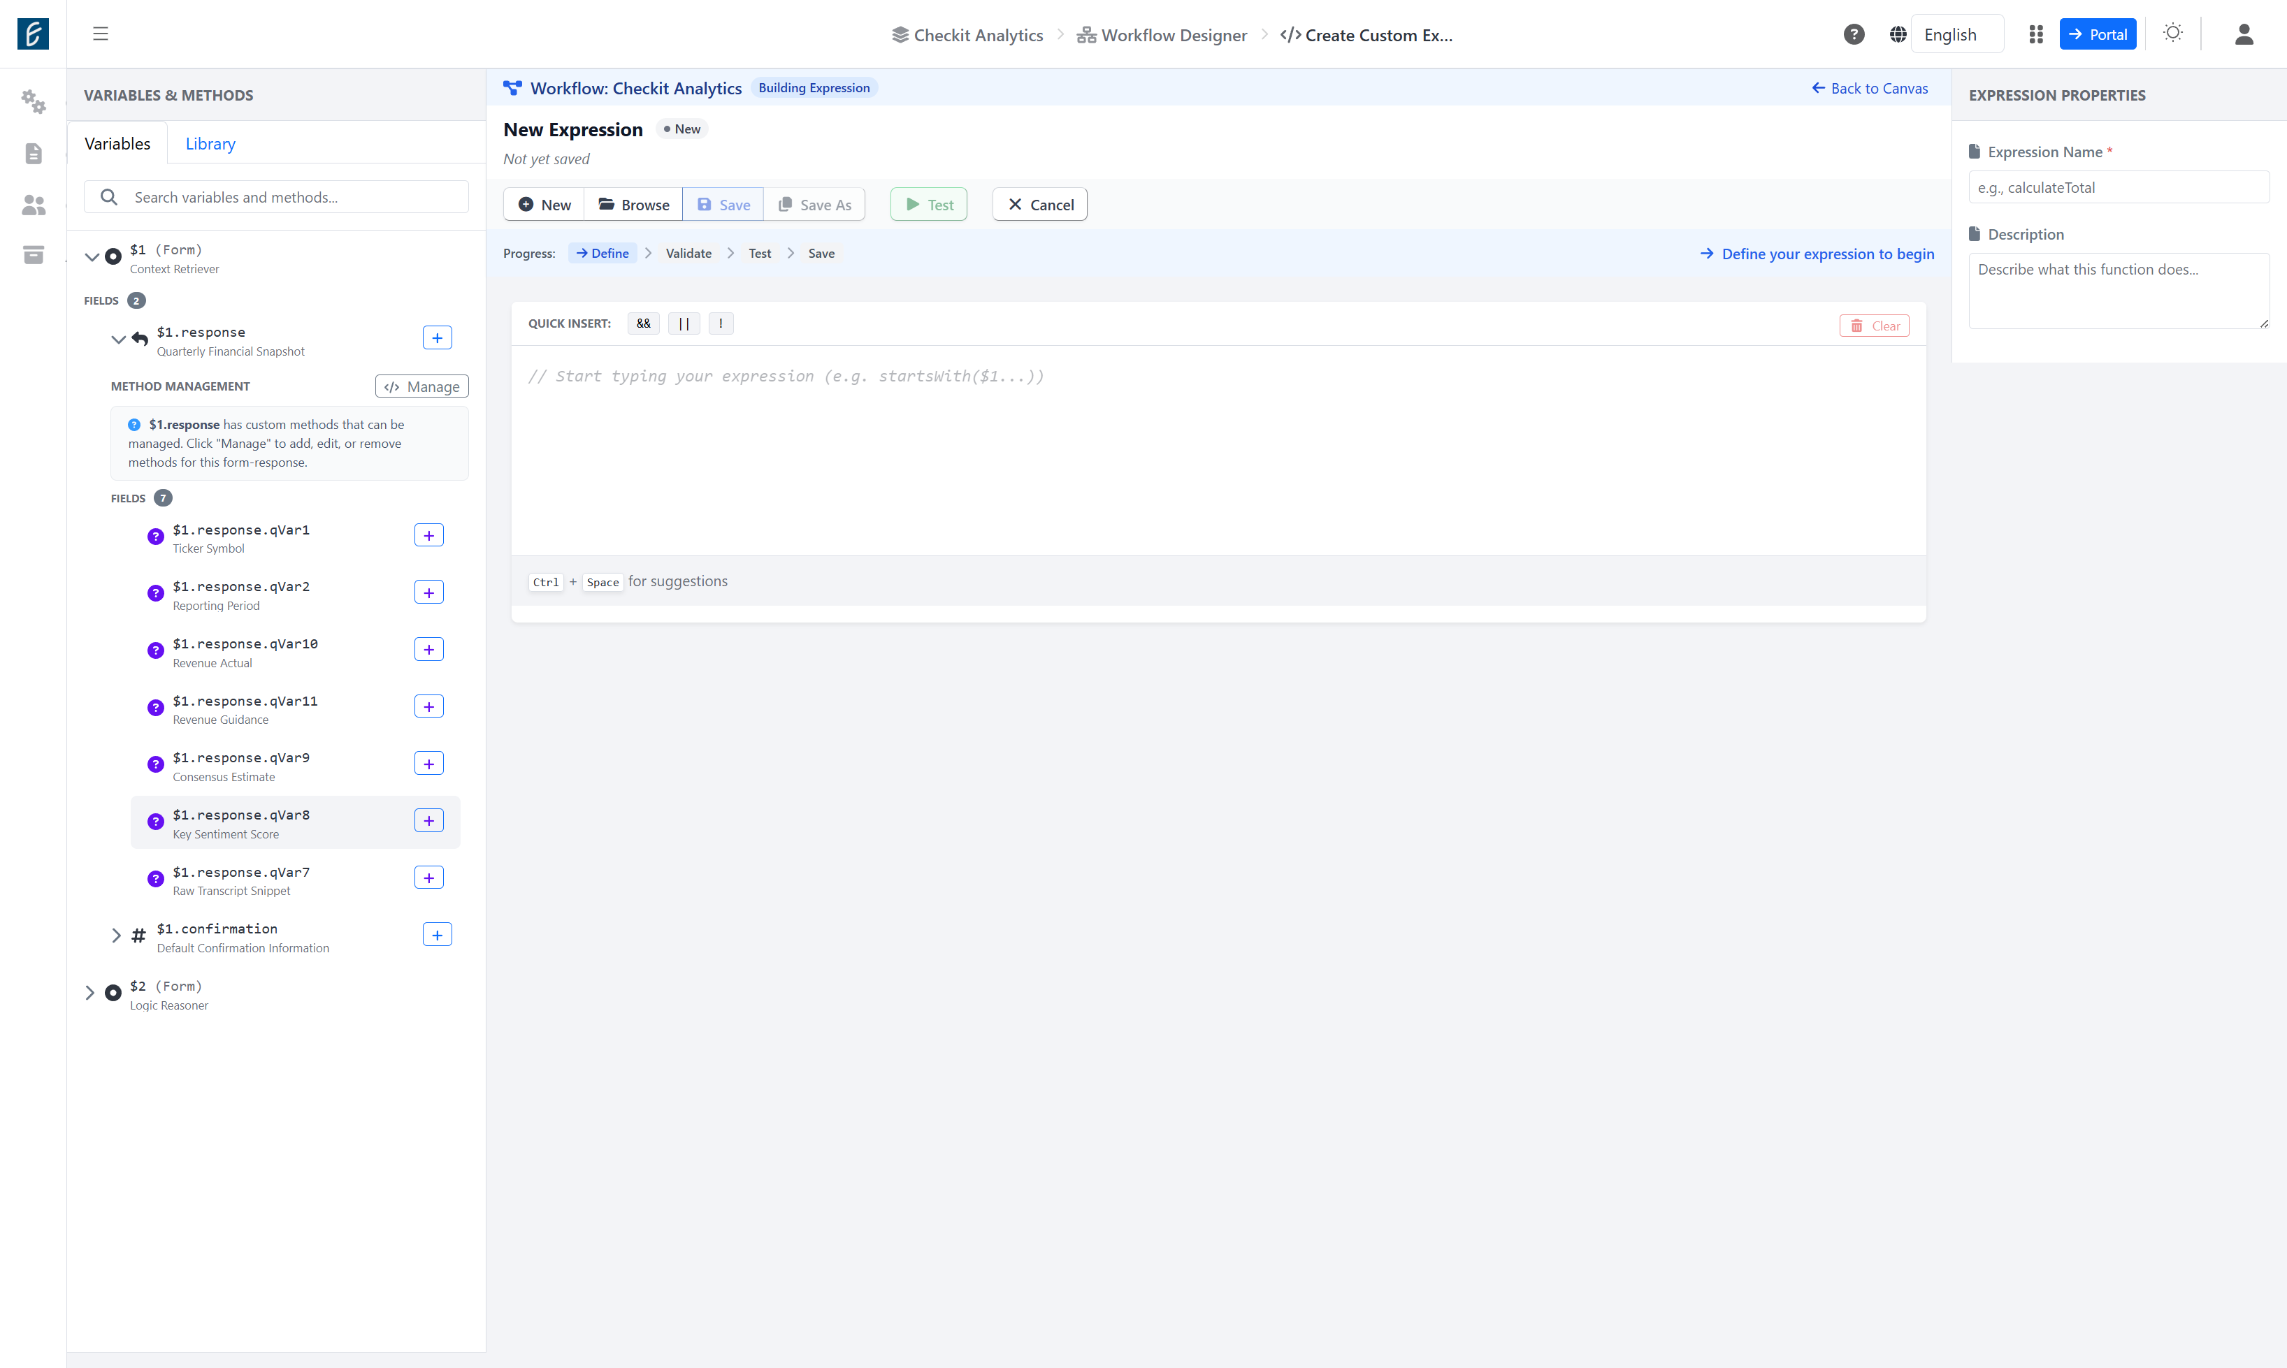The height and width of the screenshot is (1368, 2287).
Task: Add $1.confirmation with its plus button
Action: click(437, 936)
